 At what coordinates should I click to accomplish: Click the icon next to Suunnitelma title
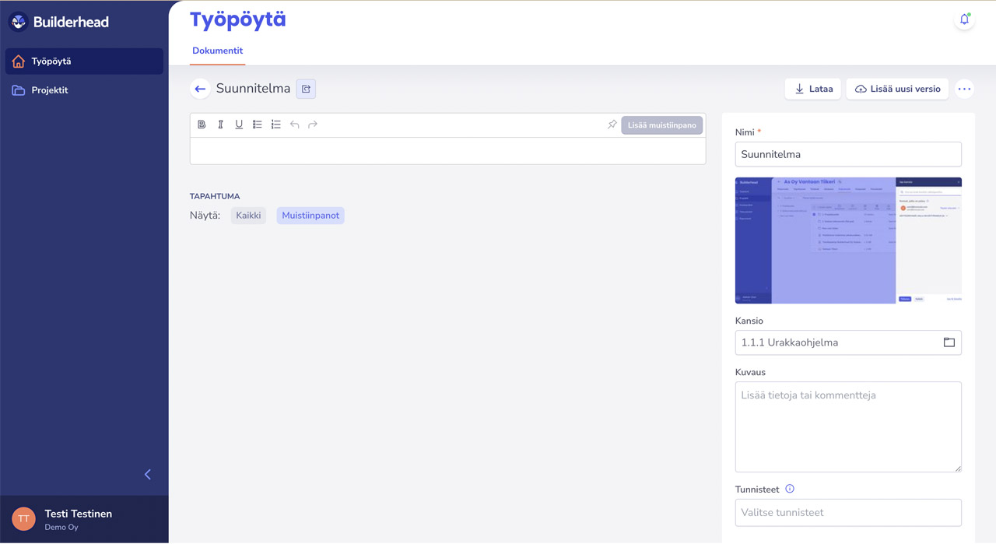[x=306, y=89]
